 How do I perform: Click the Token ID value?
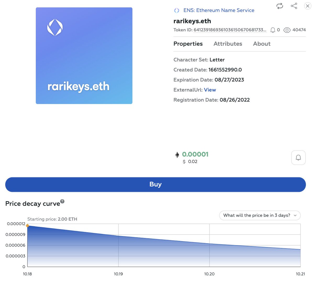[230, 30]
